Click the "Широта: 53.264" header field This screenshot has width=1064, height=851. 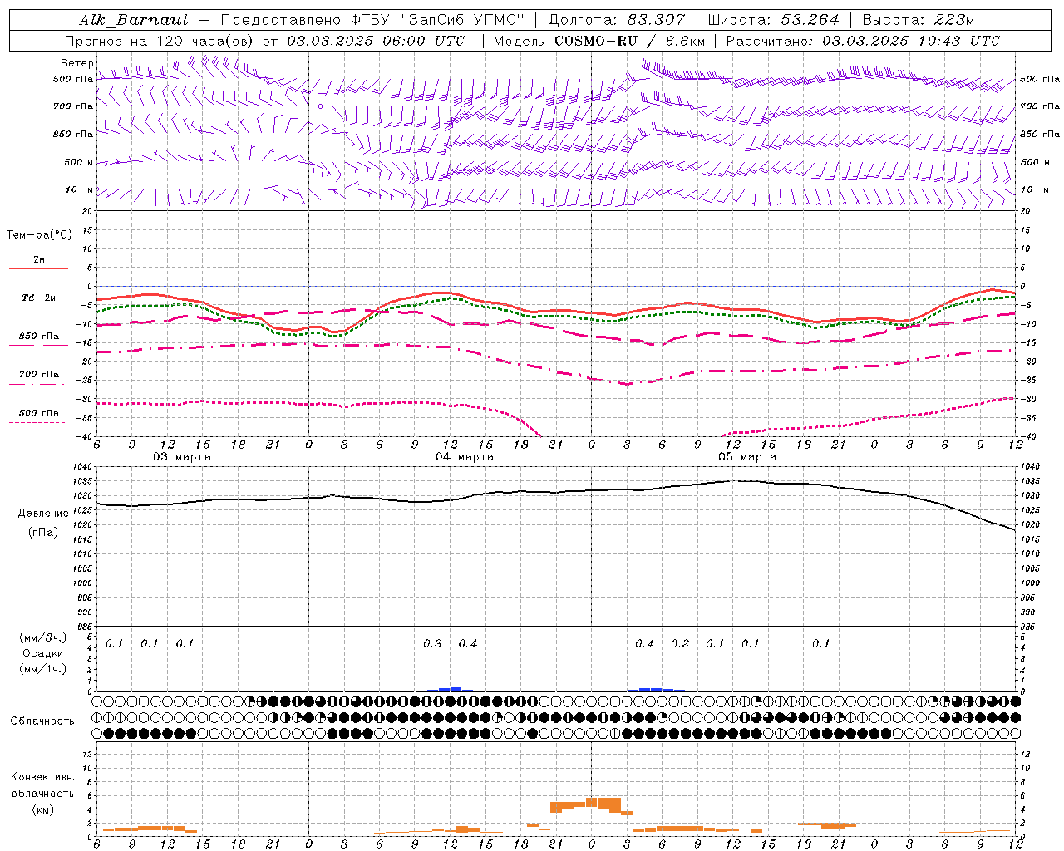coord(773,20)
